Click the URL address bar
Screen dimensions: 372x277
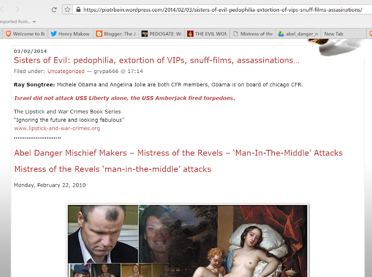(223, 10)
